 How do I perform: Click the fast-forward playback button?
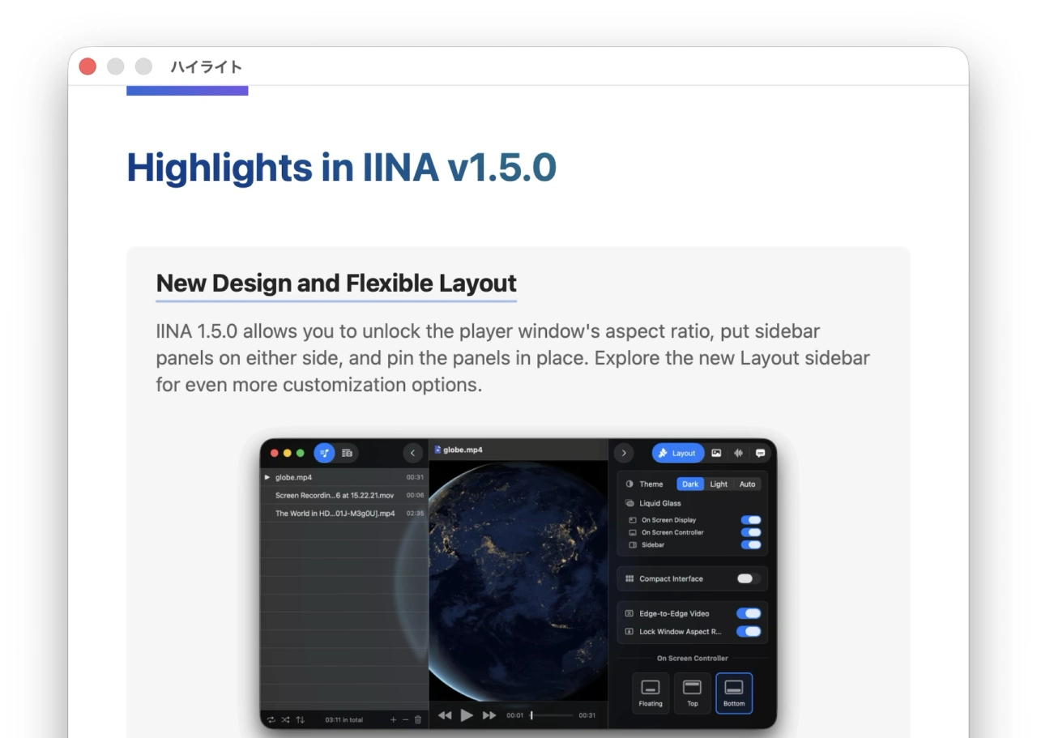coord(489,715)
